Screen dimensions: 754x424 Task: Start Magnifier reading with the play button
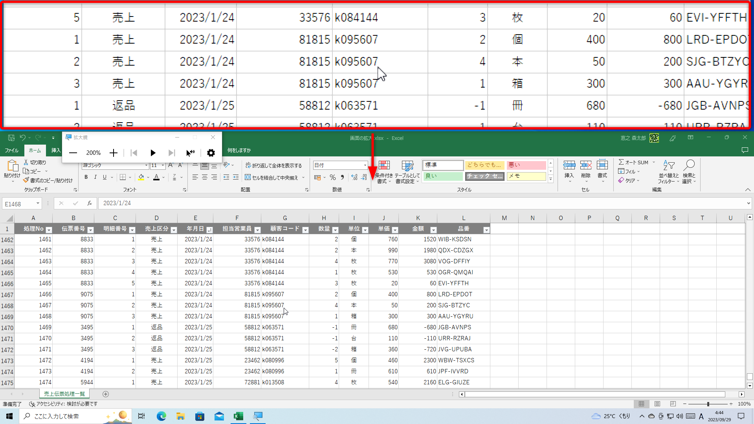(153, 153)
